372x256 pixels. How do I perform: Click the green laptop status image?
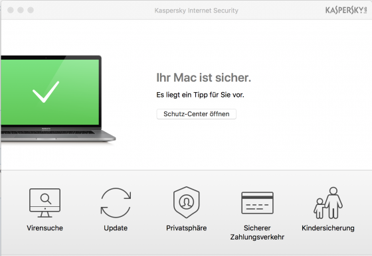tap(57, 98)
